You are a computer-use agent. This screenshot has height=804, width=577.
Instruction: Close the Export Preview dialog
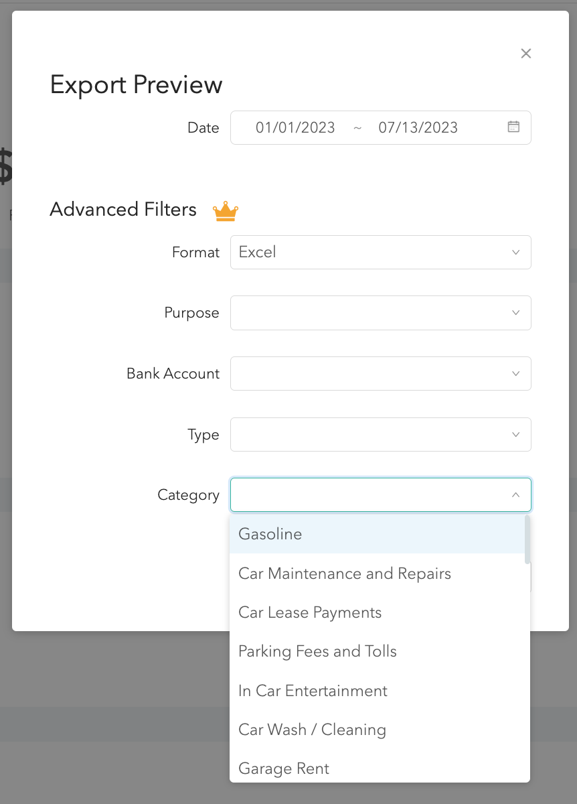click(526, 54)
